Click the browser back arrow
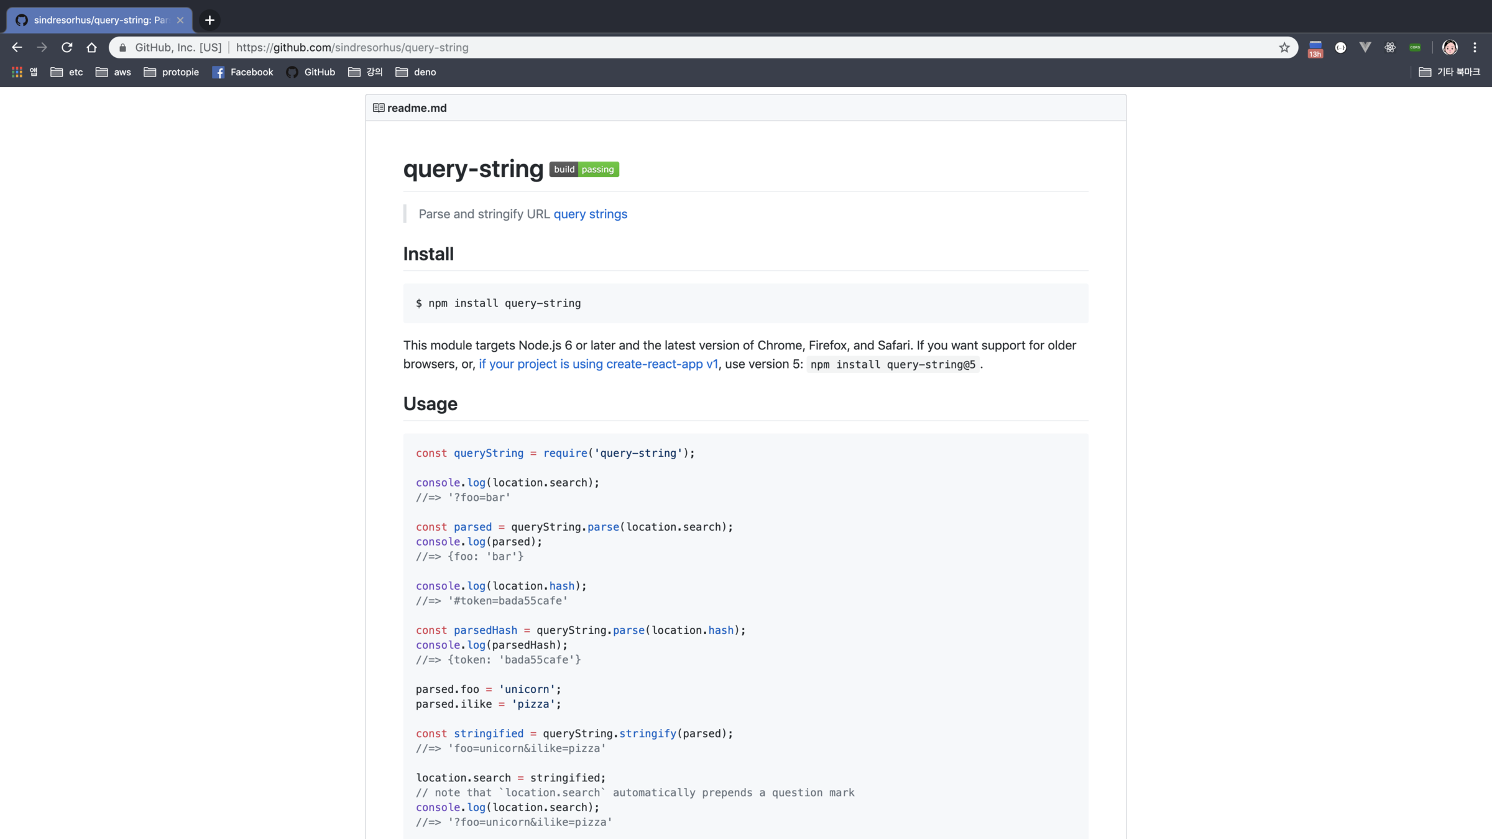Viewport: 1492px width, 839px height. coord(17,47)
